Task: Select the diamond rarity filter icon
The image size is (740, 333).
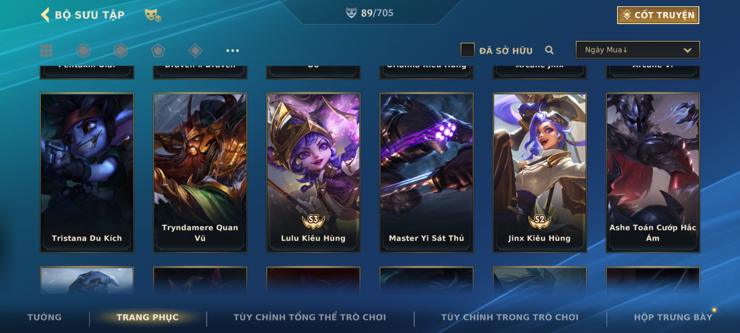Action: (195, 51)
